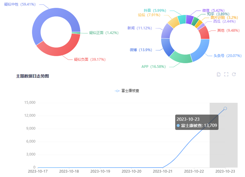Click the restore/refresh chart icon
245x177 pixels.
coord(234,74)
